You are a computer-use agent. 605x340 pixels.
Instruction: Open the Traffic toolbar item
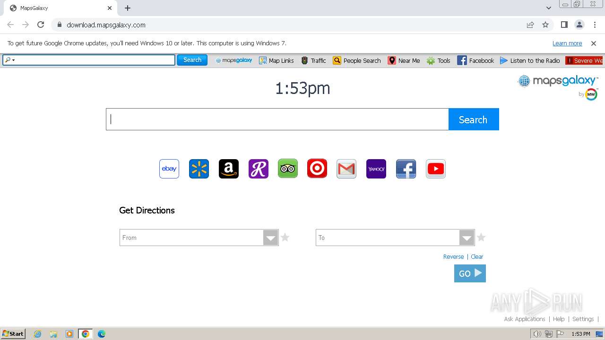tap(314, 60)
